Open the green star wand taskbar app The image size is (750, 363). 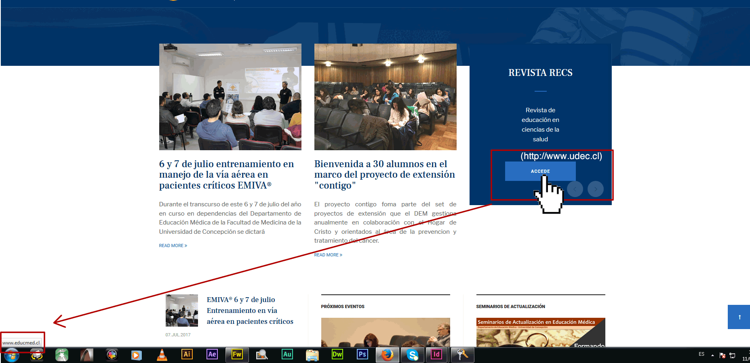coord(62,355)
